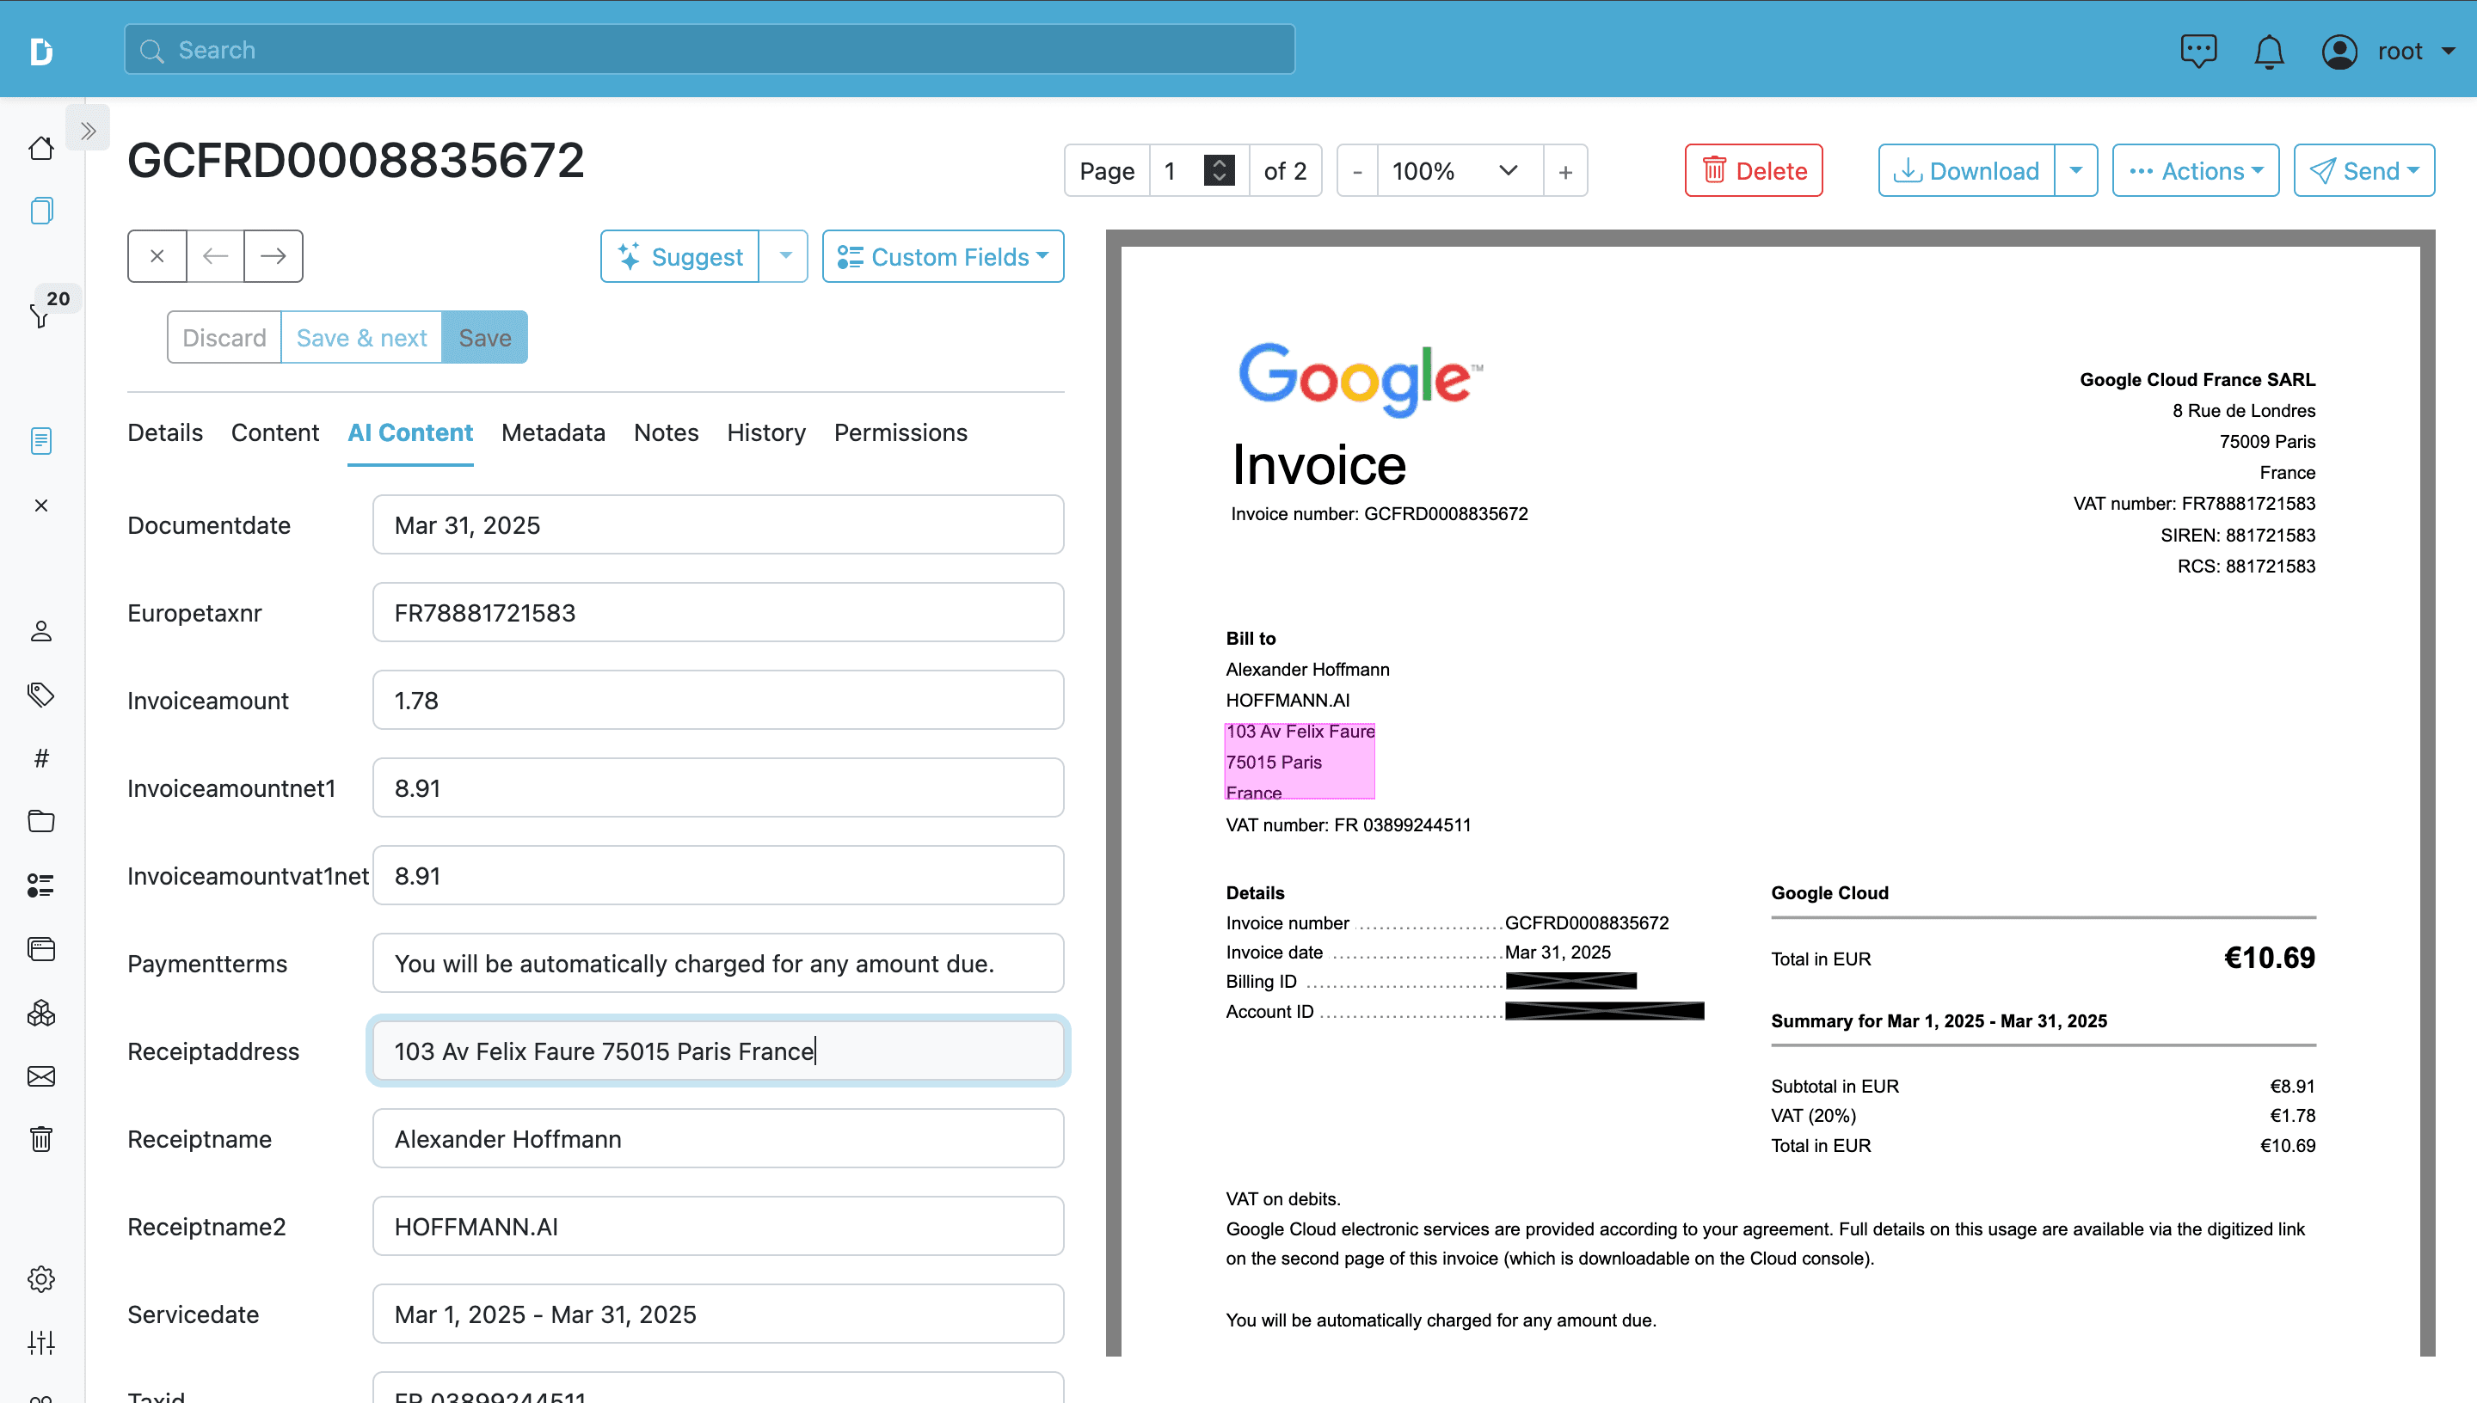
Task: Switch to the Metadata tab
Action: [x=552, y=432]
